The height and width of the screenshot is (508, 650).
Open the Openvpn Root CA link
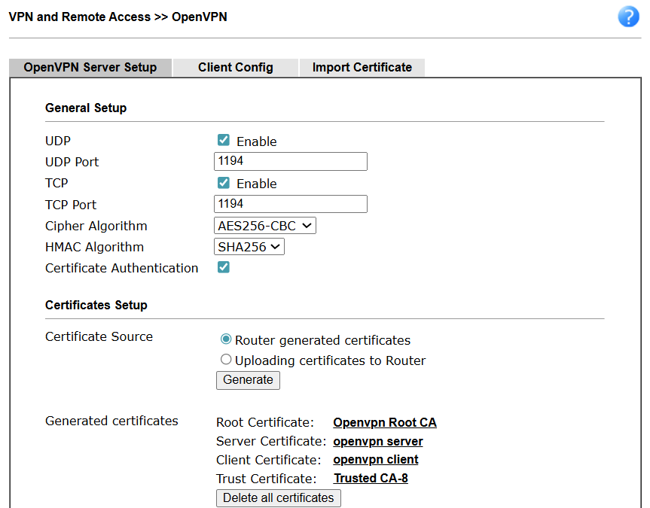coord(385,423)
